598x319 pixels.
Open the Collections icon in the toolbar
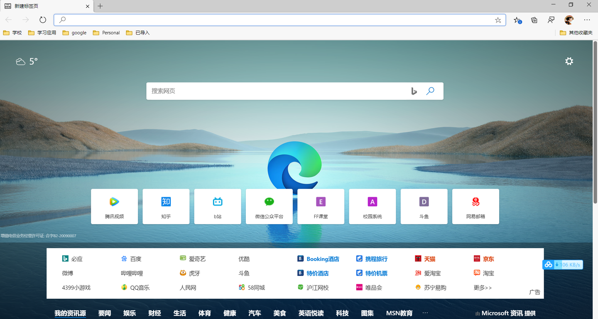click(x=534, y=19)
